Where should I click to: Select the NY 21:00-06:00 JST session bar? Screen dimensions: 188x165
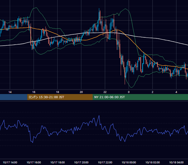[140, 97]
